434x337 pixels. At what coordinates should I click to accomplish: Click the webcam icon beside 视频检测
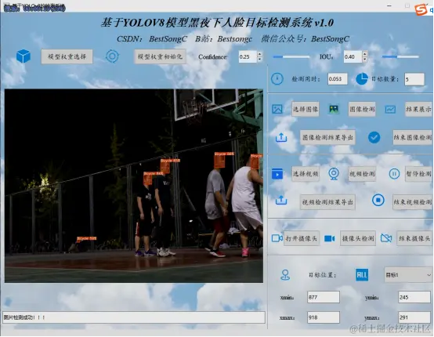coord(334,174)
